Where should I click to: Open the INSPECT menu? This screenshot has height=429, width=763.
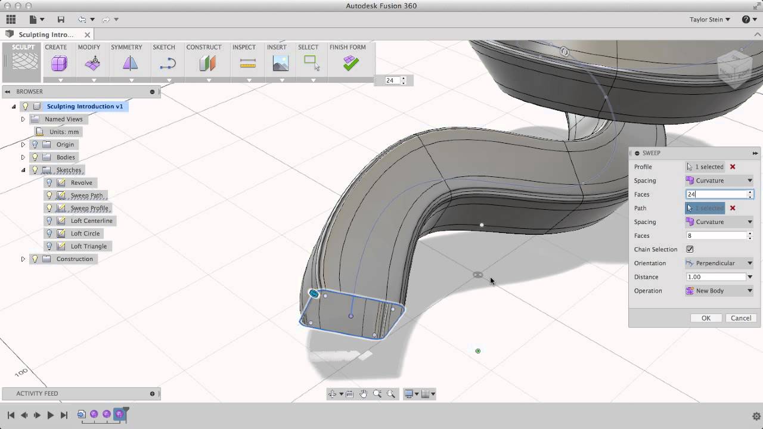244,47
